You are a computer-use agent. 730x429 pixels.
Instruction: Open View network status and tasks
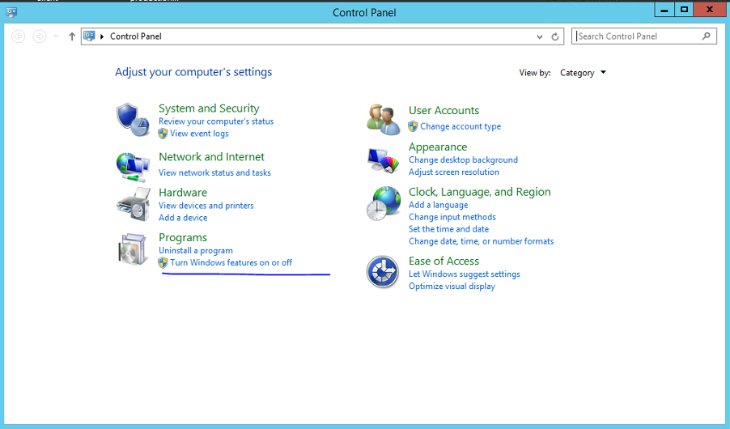click(214, 172)
